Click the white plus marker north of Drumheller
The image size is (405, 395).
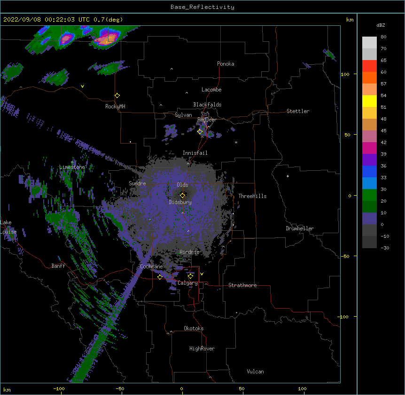coord(288,176)
